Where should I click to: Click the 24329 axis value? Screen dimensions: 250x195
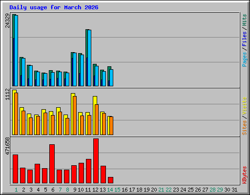tap(7, 20)
